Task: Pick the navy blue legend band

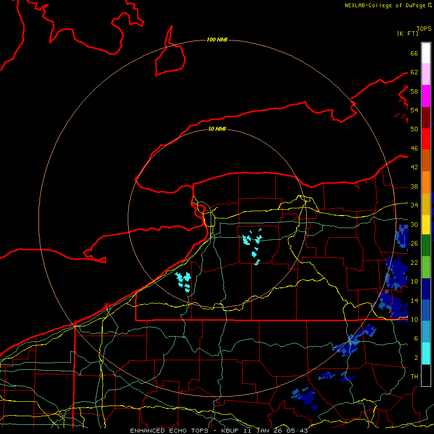Action: (426, 289)
